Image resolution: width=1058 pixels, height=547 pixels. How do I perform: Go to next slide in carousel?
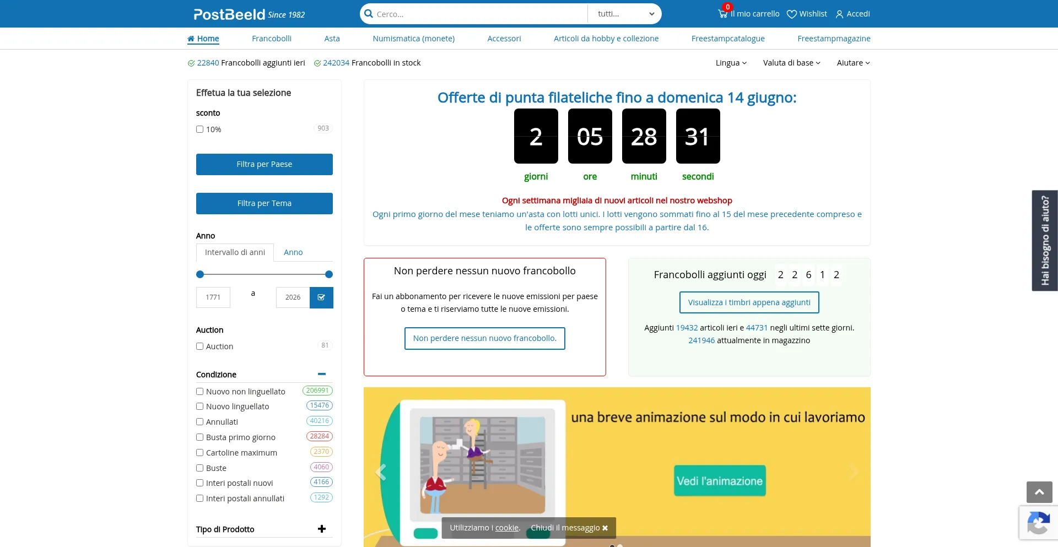click(x=854, y=472)
